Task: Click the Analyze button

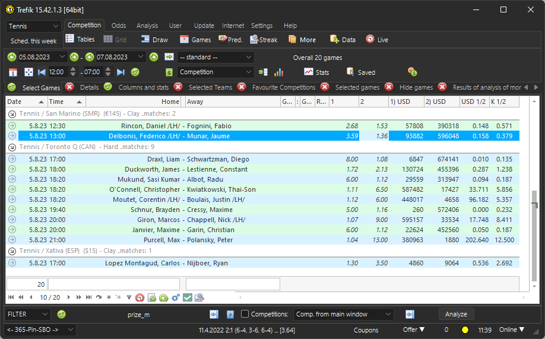Action: point(456,314)
